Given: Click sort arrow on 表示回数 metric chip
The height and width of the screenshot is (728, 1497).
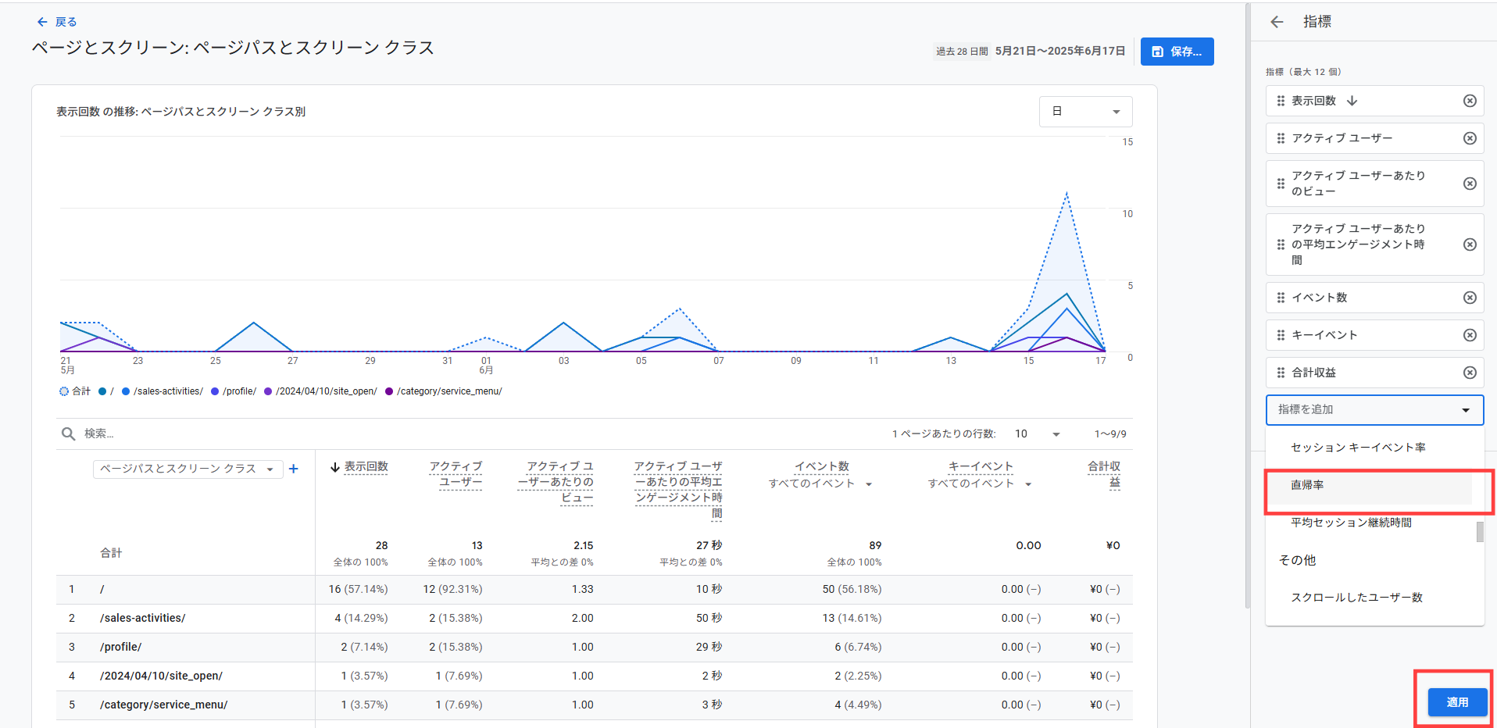Looking at the screenshot, I should pos(1352,101).
